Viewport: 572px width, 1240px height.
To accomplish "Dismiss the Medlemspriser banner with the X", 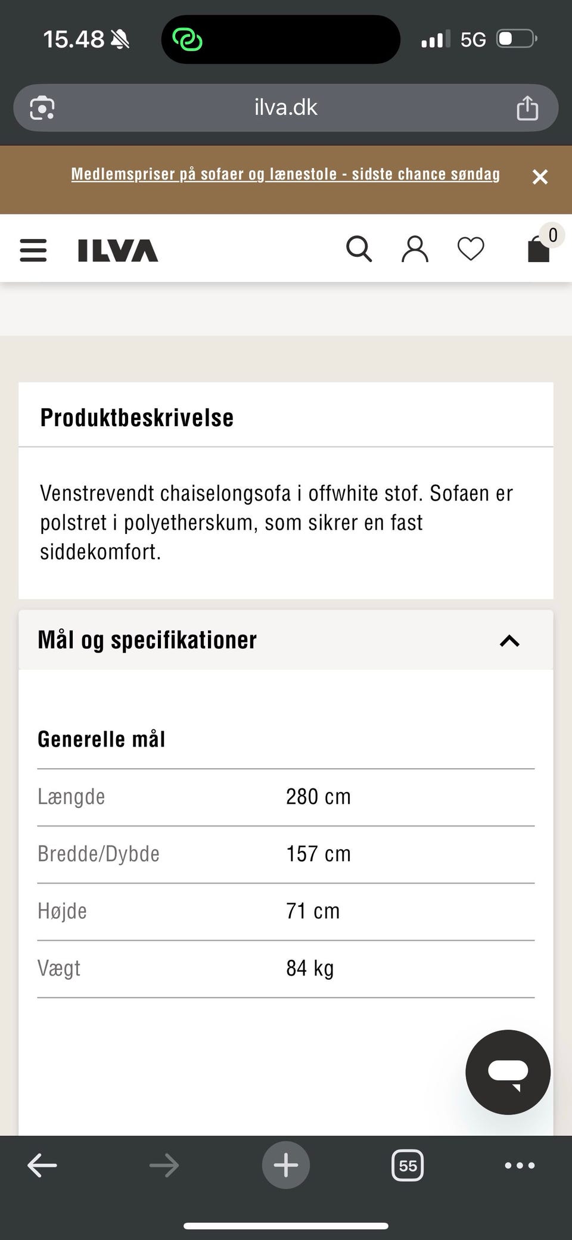I will click(540, 177).
